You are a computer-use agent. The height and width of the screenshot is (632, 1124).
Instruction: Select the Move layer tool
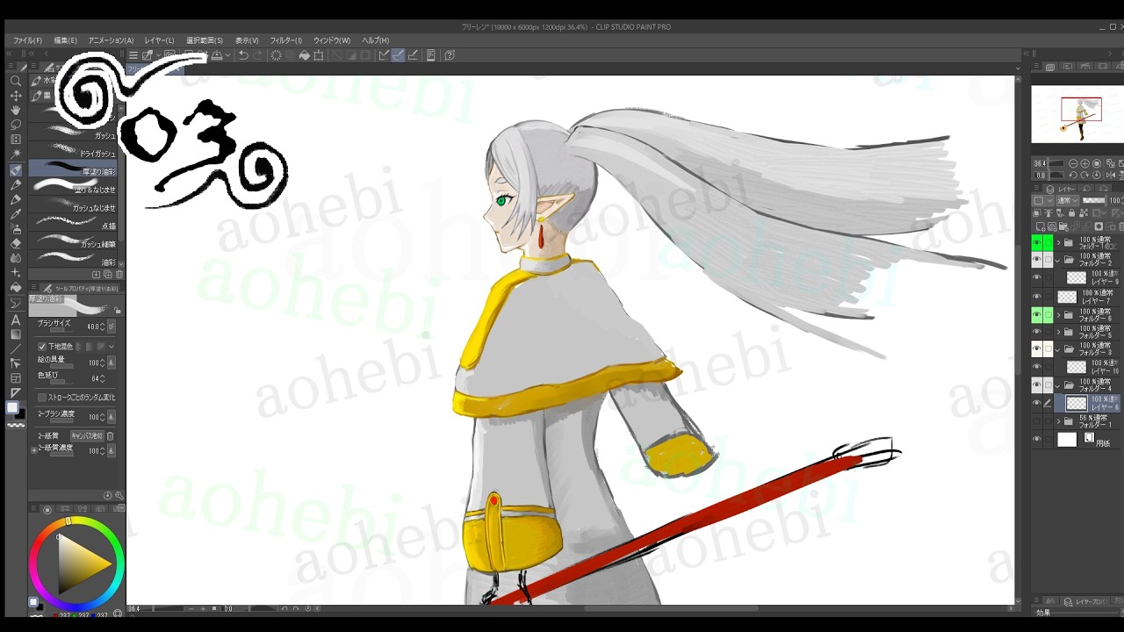click(x=15, y=96)
